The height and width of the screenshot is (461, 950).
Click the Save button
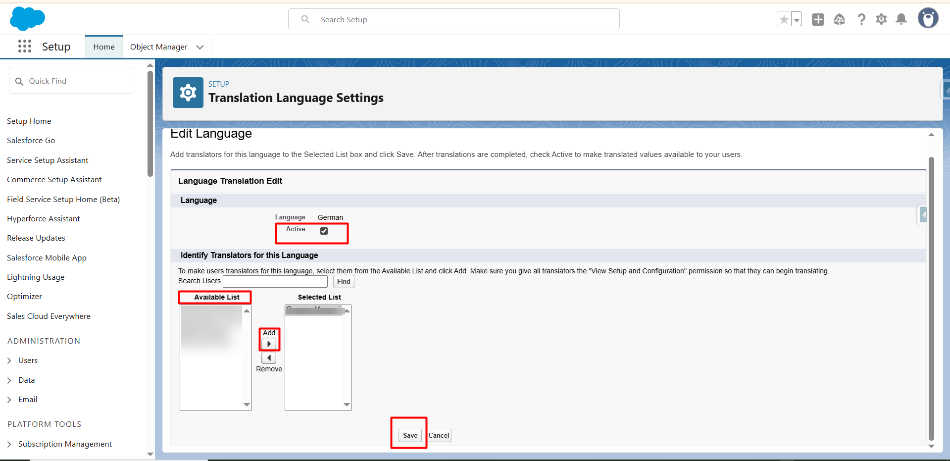pos(410,436)
